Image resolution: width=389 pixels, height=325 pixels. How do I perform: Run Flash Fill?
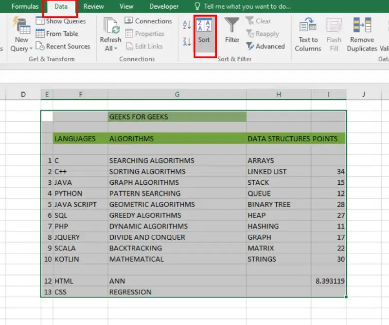point(334,34)
